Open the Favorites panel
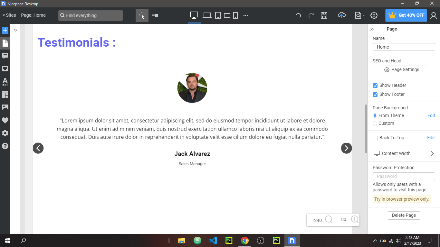 [5, 120]
